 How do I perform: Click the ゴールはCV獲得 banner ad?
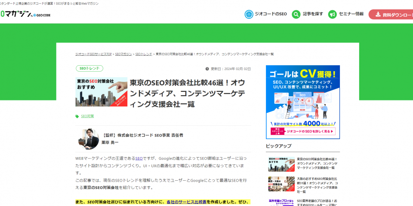pos(303,102)
